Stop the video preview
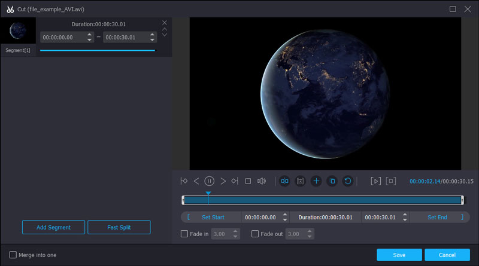Screen dimensions: 479x266 point(248,181)
